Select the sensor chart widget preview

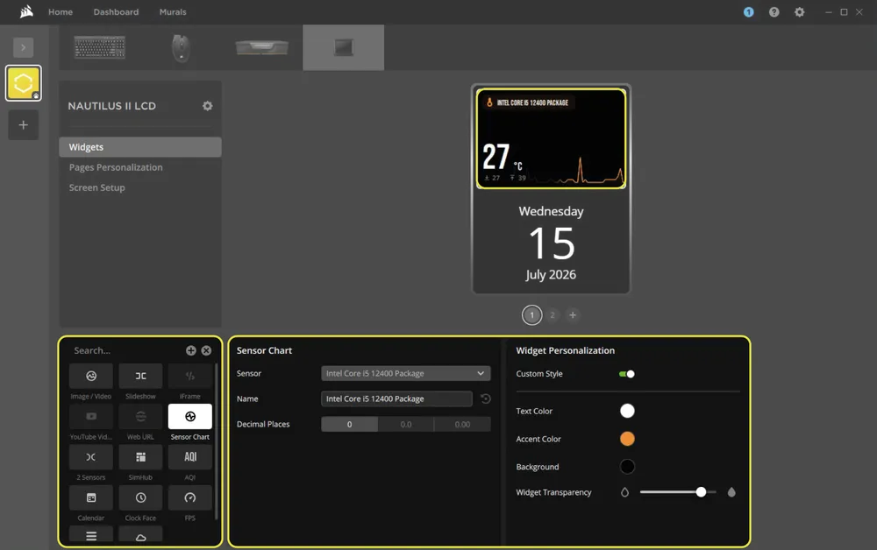[x=551, y=138]
